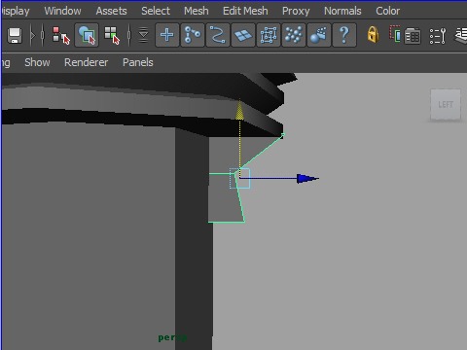The width and height of the screenshot is (467, 350).
Task: Click the question mark miscellaneous icon
Action: [344, 35]
